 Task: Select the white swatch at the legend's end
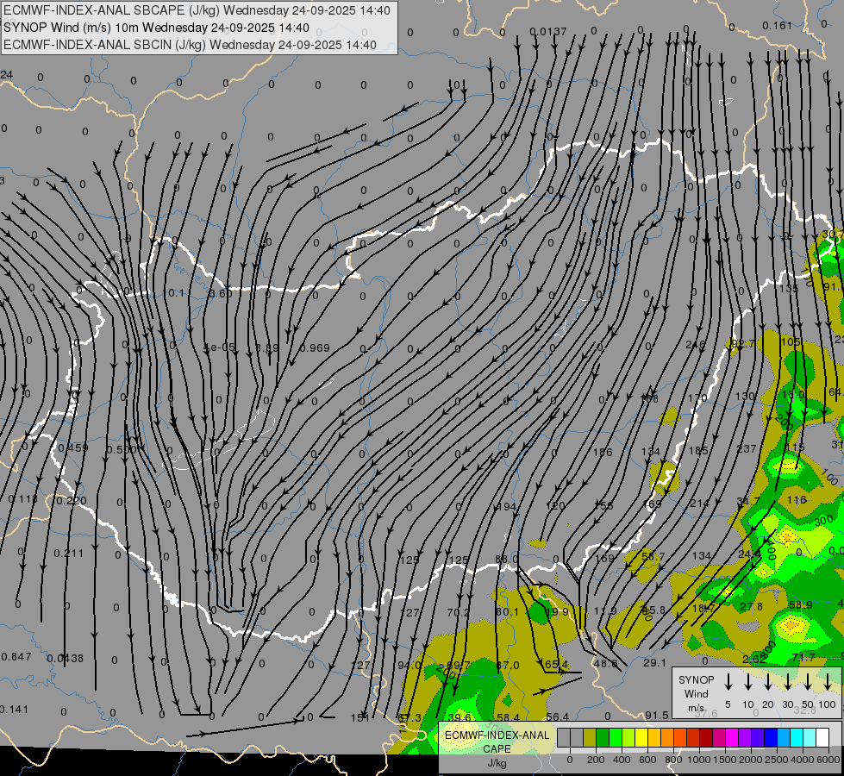point(822,738)
